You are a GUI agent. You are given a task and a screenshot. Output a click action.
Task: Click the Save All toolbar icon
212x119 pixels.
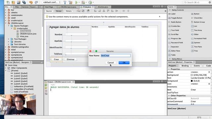coord(24,2)
